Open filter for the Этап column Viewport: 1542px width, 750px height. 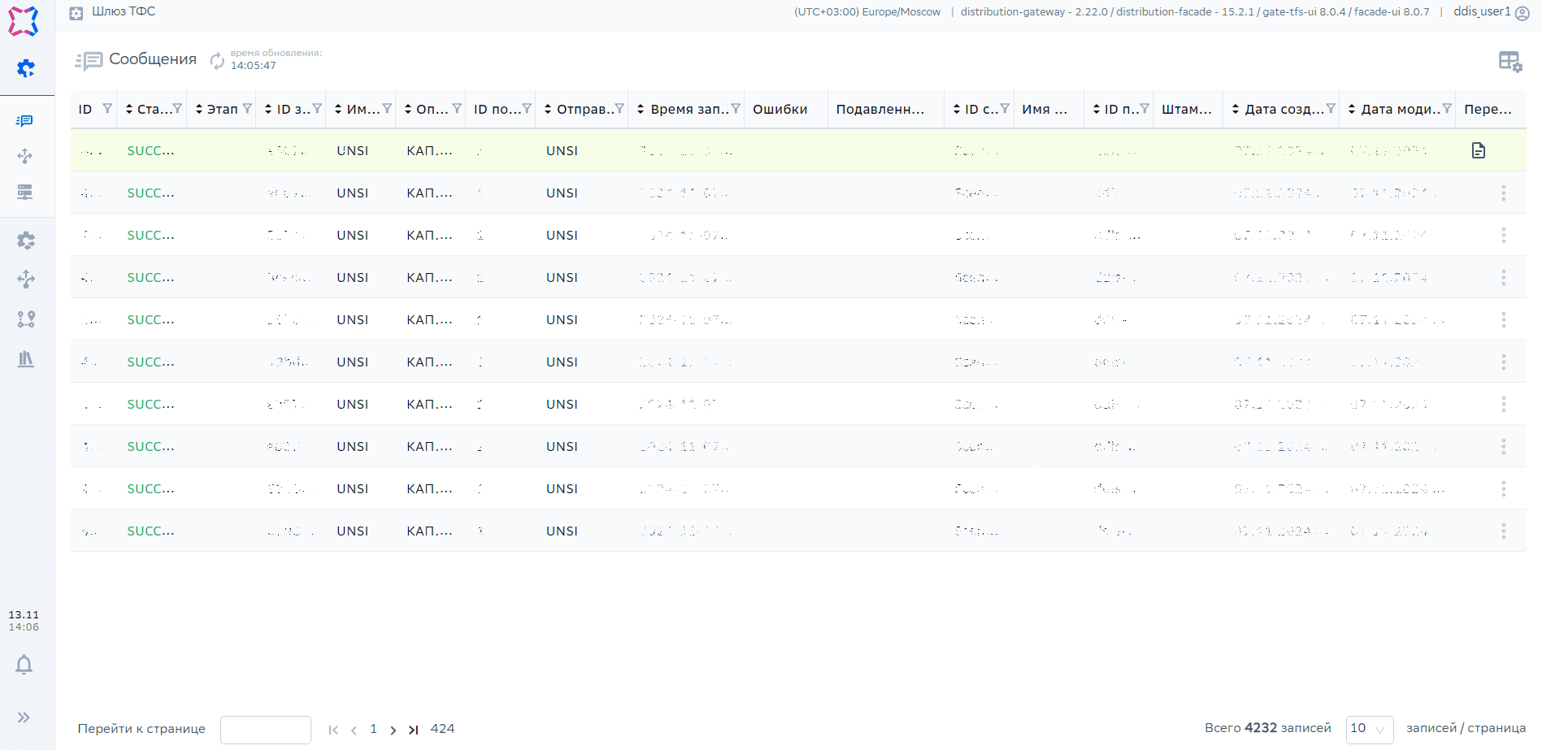247,109
